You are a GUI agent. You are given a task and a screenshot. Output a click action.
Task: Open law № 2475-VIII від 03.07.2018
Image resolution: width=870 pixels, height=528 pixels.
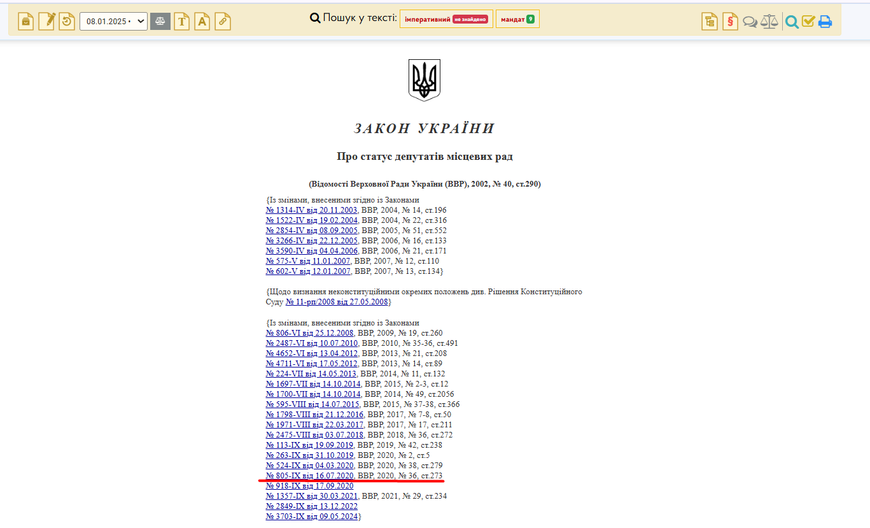315,435
